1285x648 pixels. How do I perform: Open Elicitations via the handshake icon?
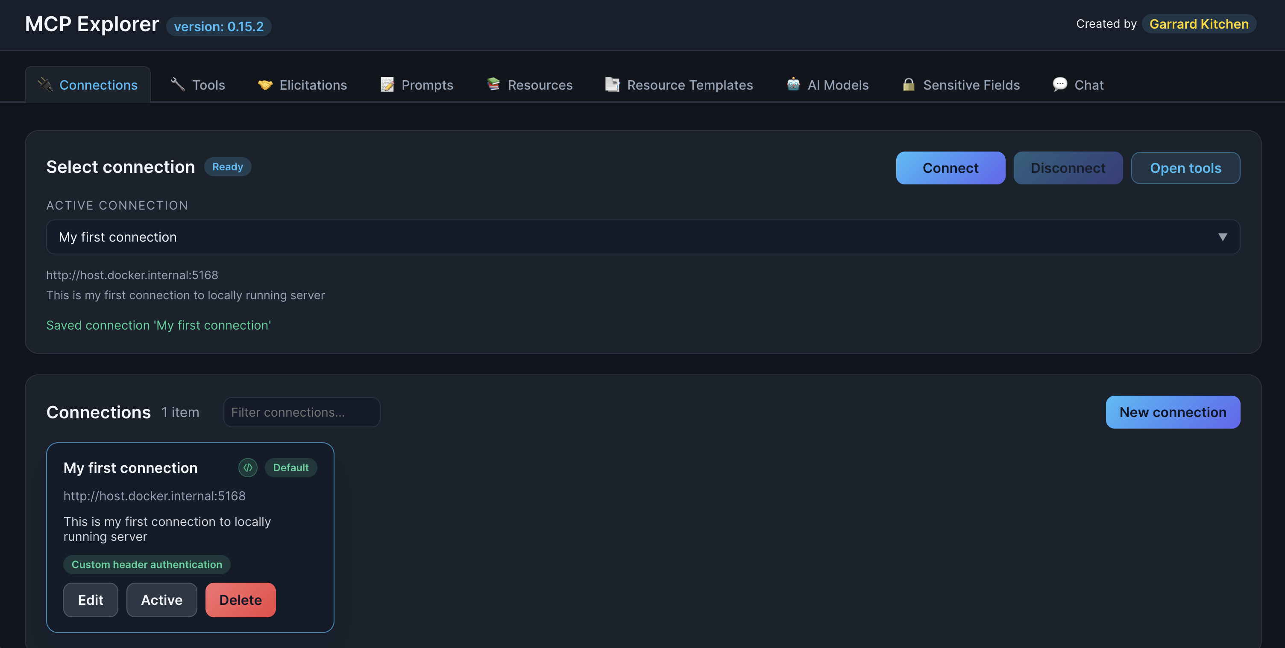point(265,85)
